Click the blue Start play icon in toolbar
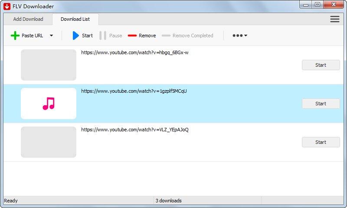 tap(75, 36)
